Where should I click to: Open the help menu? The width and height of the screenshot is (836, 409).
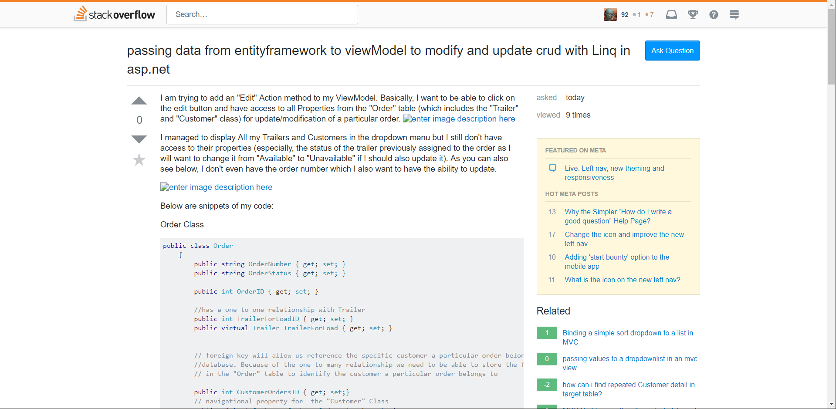[713, 14]
